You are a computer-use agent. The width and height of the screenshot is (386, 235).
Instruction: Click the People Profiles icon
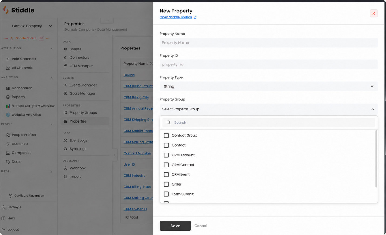8,135
